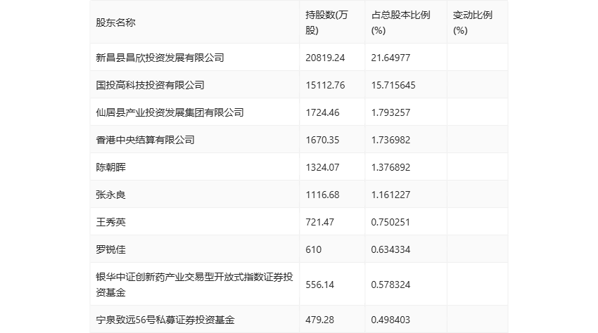Image resolution: width=598 pixels, height=333 pixels.
Task: Select percentage value 1.376892
Action: click(x=390, y=167)
